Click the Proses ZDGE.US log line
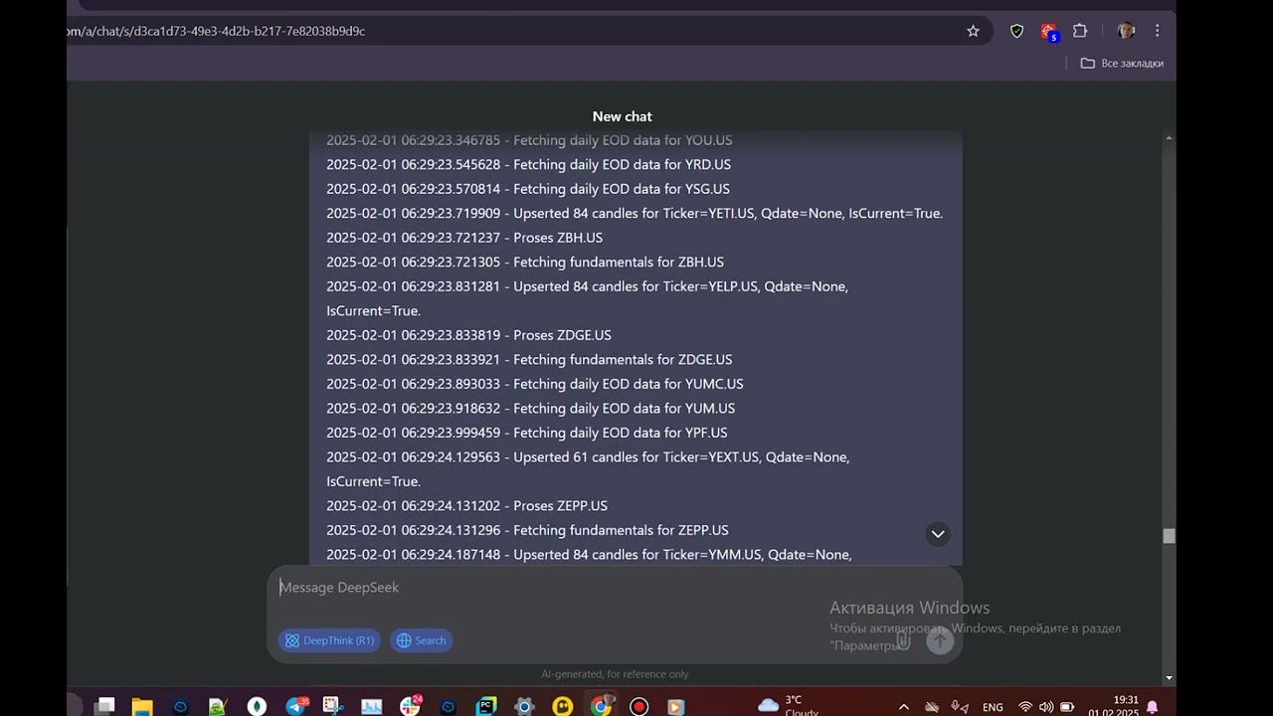Viewport: 1273px width, 716px height. pyautogui.click(x=468, y=335)
